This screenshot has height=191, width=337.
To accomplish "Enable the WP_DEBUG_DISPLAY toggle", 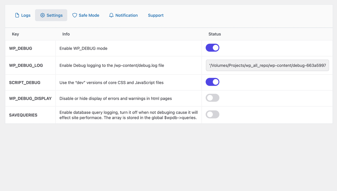I will pos(212,98).
